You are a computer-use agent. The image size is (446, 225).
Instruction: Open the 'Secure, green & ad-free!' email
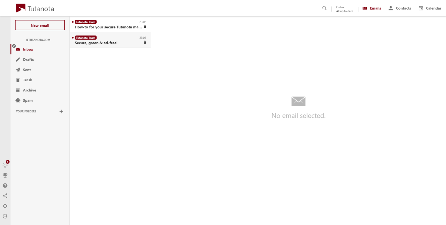tap(110, 40)
